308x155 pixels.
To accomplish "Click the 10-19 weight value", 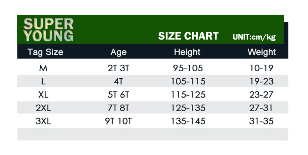I will [261, 68].
